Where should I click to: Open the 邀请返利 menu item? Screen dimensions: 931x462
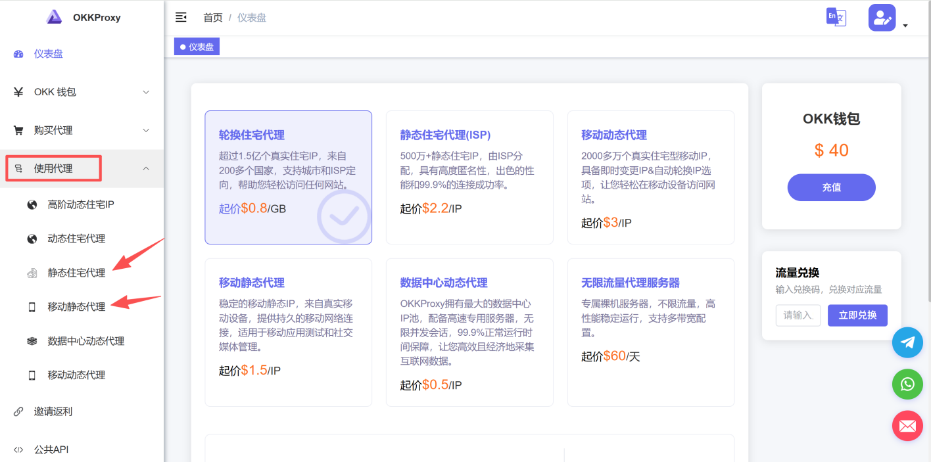(x=82, y=411)
